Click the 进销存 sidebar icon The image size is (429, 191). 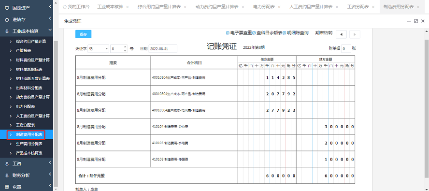click(x=7, y=20)
